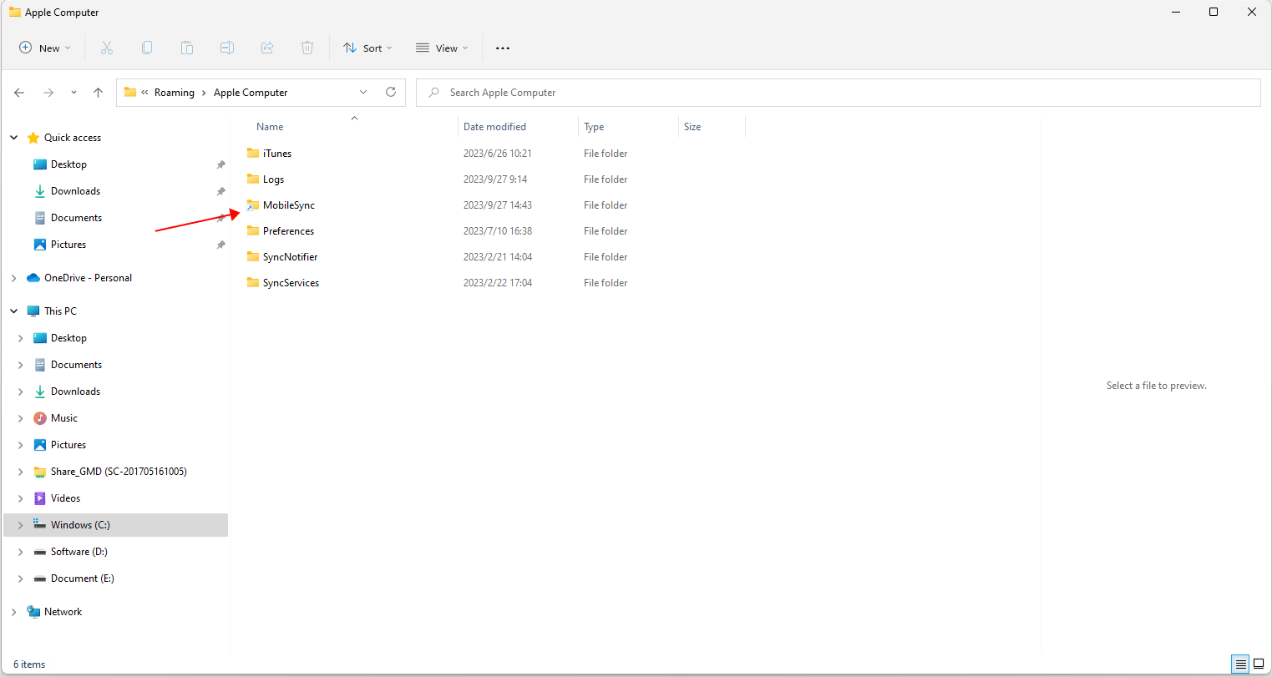Click the Quick access star icon

pos(33,138)
